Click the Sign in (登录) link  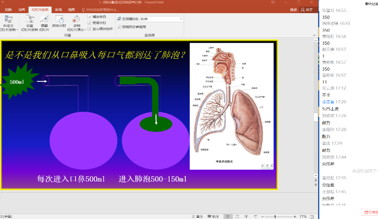click(293, 9)
